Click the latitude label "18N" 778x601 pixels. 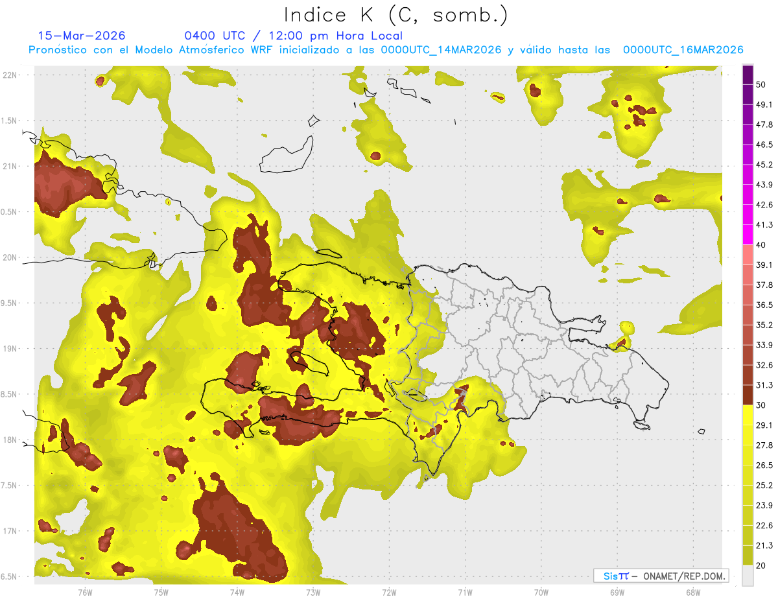tap(10, 440)
